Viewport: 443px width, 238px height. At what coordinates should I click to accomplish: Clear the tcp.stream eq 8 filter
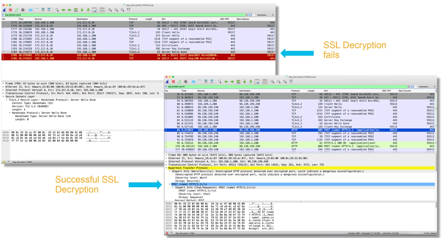[247, 15]
